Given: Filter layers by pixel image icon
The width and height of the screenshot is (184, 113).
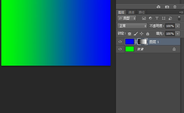Looking at the screenshot, I should tap(144, 18).
